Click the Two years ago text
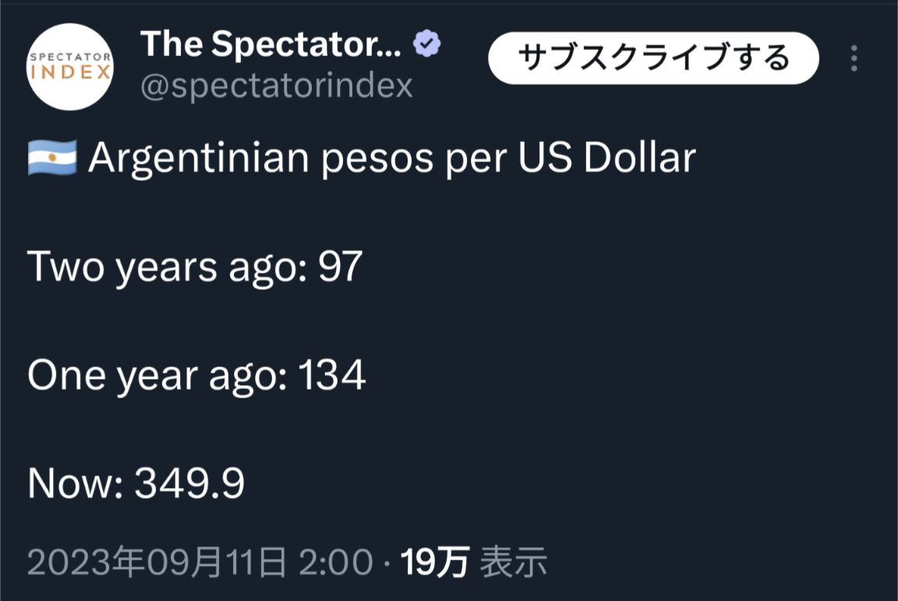Image resolution: width=898 pixels, height=601 pixels. (156, 267)
